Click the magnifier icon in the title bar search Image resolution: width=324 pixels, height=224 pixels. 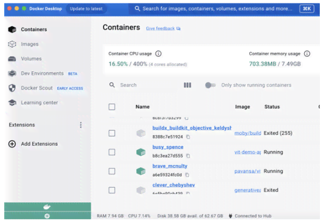point(137,8)
